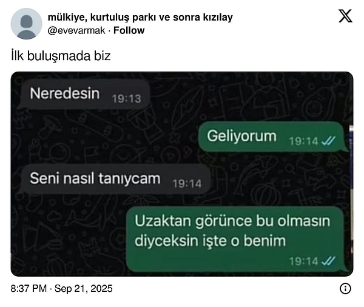This screenshot has height=307, width=364.
Task: Open display name mülkiye, kurtuluş parkı profile
Action: 140,17
